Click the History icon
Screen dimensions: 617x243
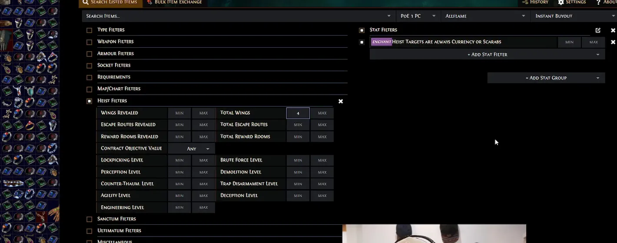coord(525,2)
